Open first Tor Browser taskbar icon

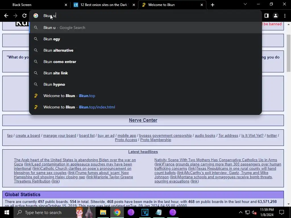(x=131, y=212)
